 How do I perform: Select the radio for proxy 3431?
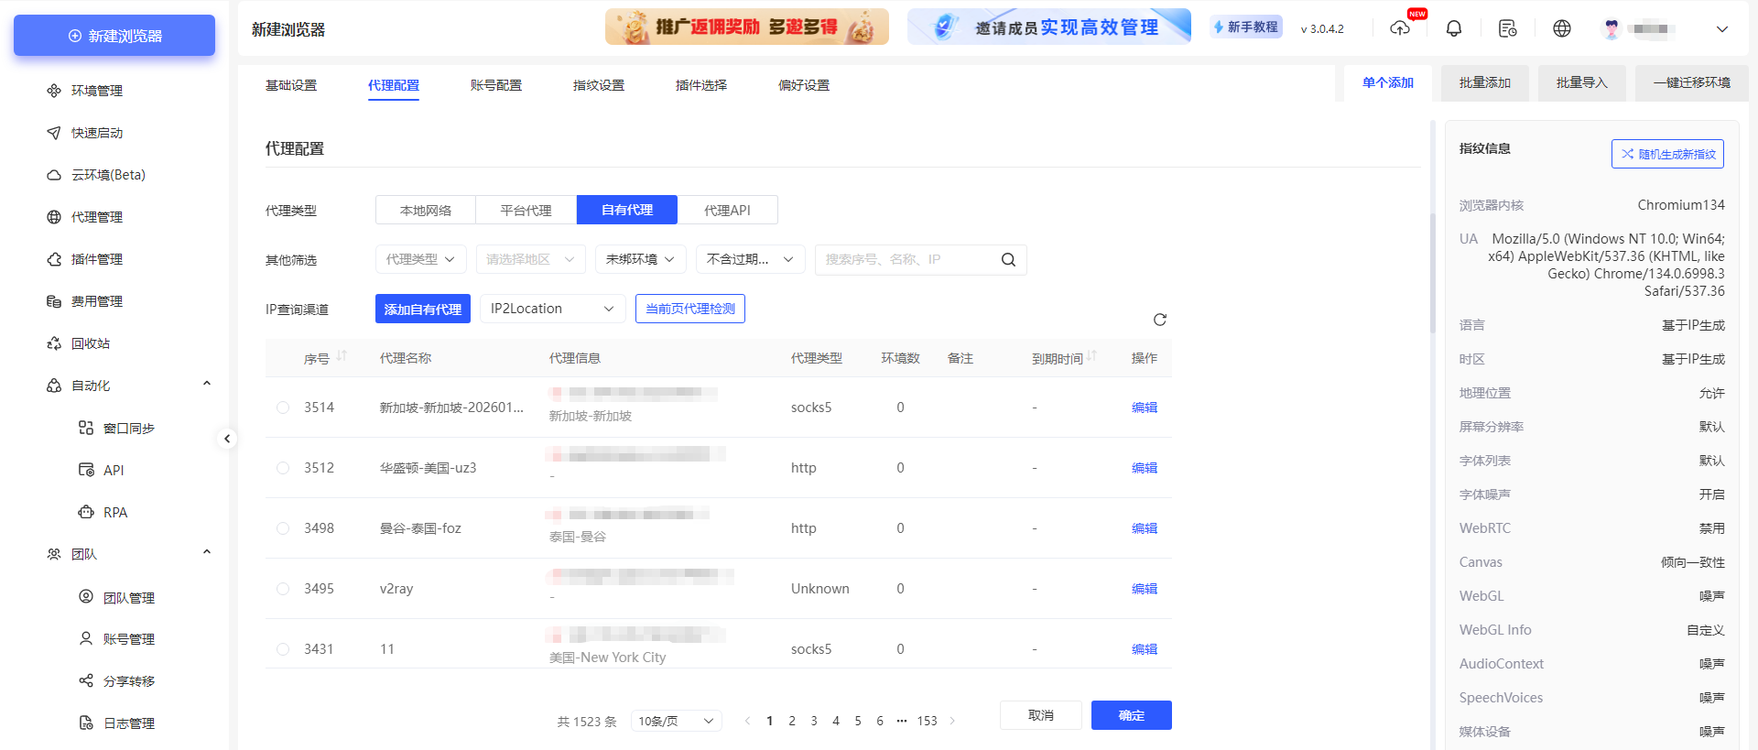(x=283, y=649)
